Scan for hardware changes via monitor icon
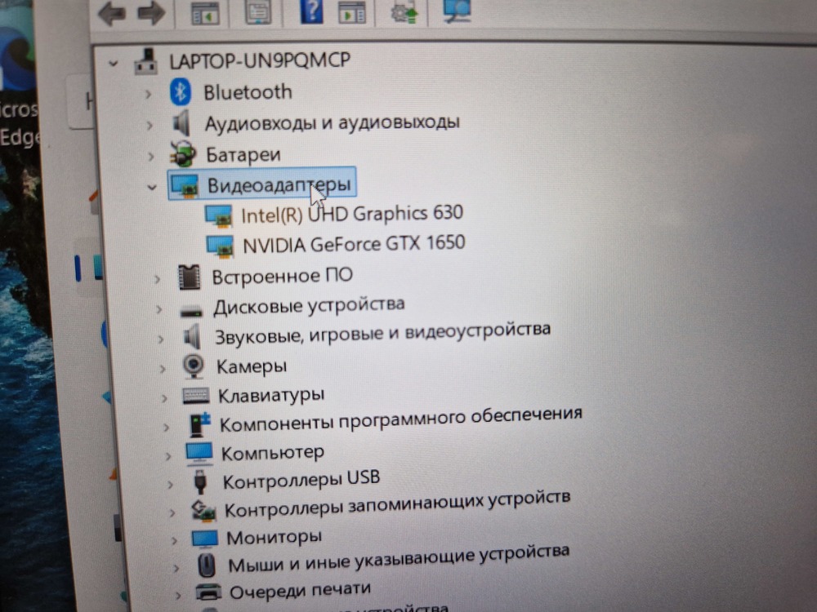Viewport: 817px width, 612px height. (x=457, y=11)
